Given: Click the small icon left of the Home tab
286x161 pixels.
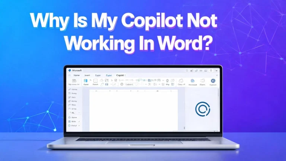Looking at the screenshot, I should pos(69,75).
